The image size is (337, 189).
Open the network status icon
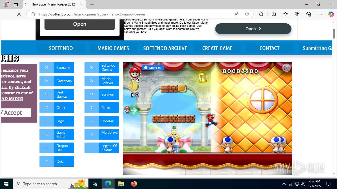pos(297,184)
